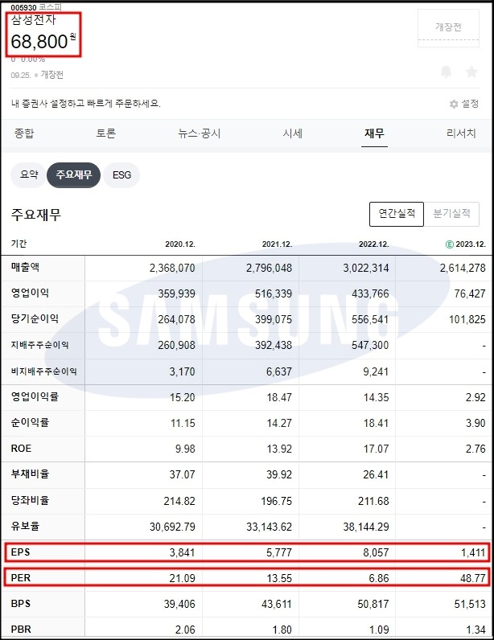This screenshot has width=494, height=640.
Task: Click 영업이익률 value 18.47
Action: click(279, 397)
